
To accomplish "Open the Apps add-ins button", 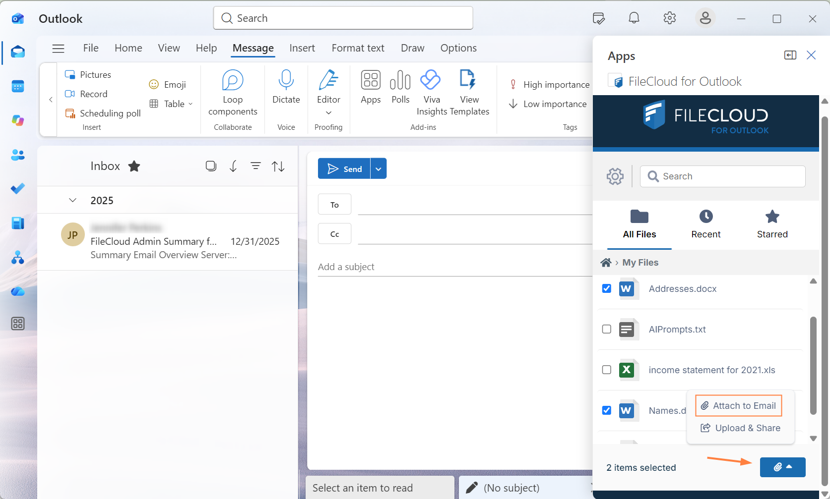I will tap(371, 87).
